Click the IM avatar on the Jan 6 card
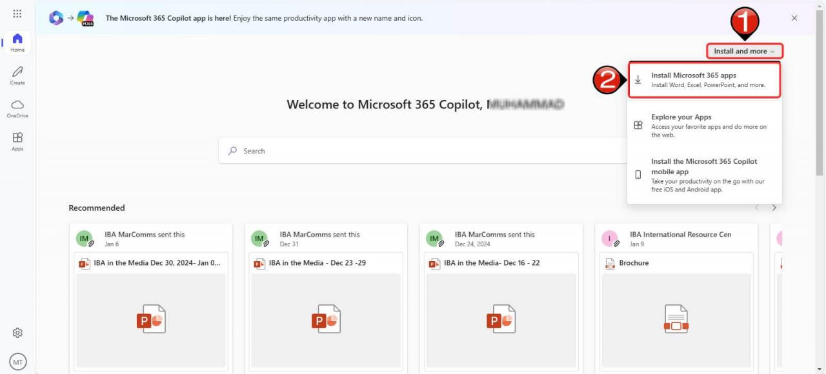826x374 pixels. click(85, 239)
